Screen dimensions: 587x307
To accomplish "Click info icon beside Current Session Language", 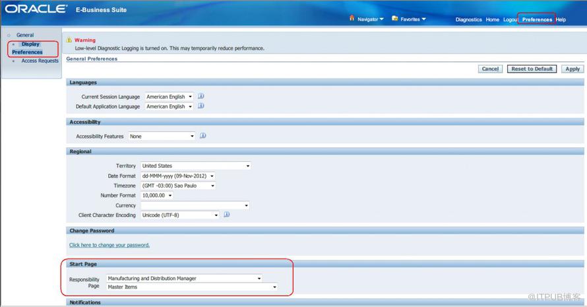I will click(201, 96).
